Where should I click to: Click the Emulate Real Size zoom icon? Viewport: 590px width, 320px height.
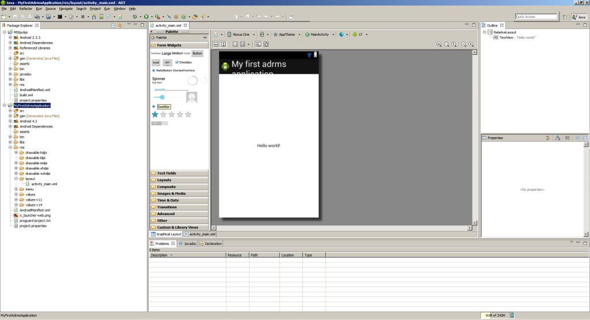click(439, 44)
